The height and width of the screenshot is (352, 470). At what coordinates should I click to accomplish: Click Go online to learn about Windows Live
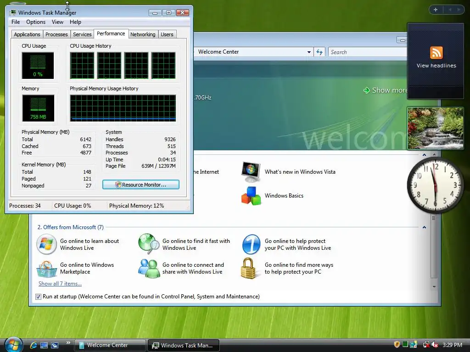(90, 244)
